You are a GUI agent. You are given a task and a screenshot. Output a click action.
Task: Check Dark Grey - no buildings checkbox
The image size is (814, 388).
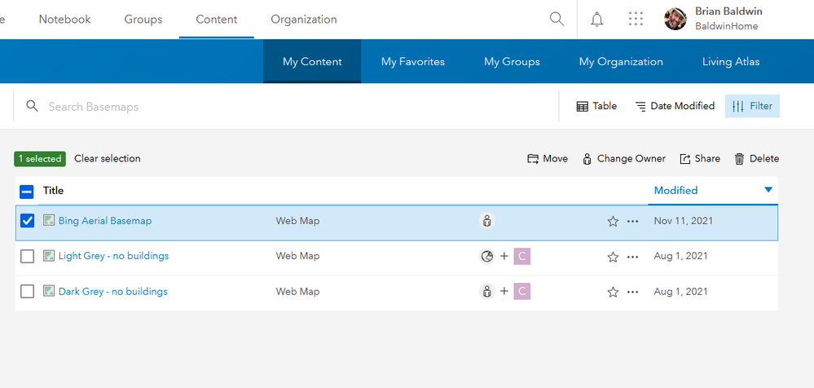[x=27, y=291]
